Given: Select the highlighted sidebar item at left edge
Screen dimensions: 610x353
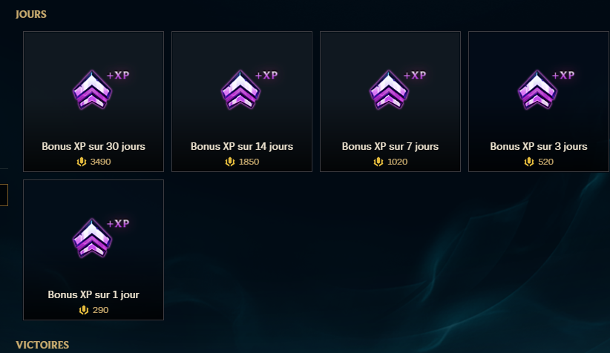Looking at the screenshot, I should pos(4,195).
